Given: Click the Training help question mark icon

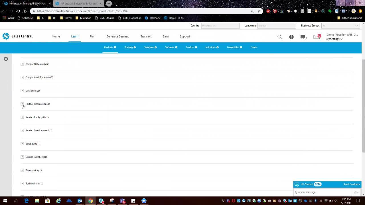Looking at the screenshot, I should pos(135,47).
